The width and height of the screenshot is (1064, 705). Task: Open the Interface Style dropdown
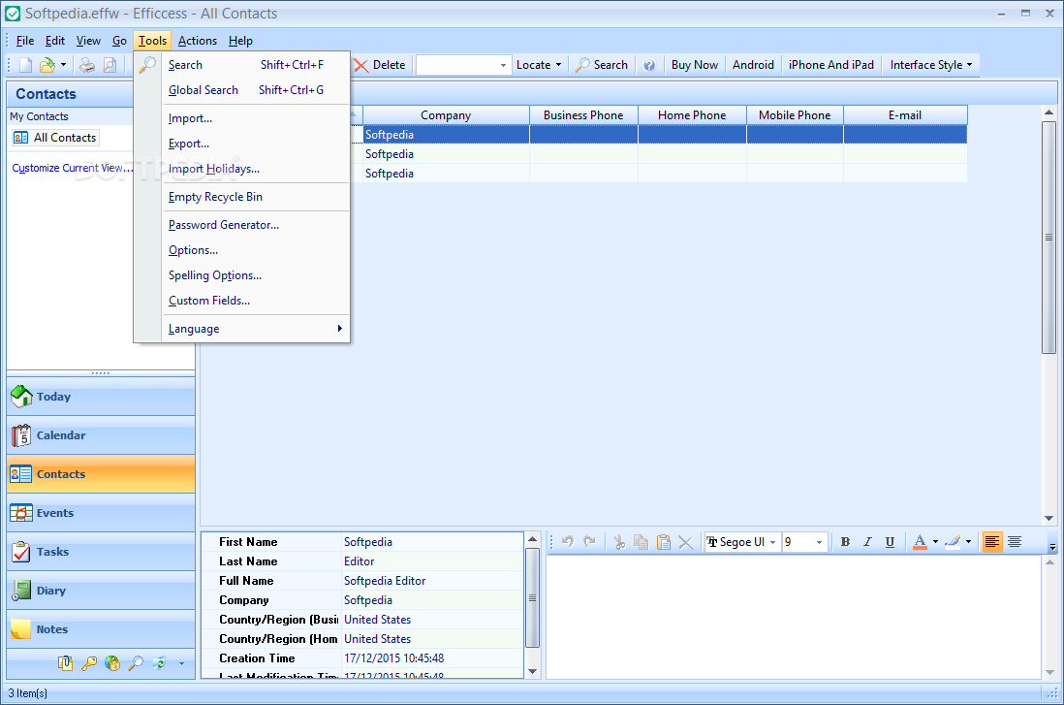tap(931, 65)
